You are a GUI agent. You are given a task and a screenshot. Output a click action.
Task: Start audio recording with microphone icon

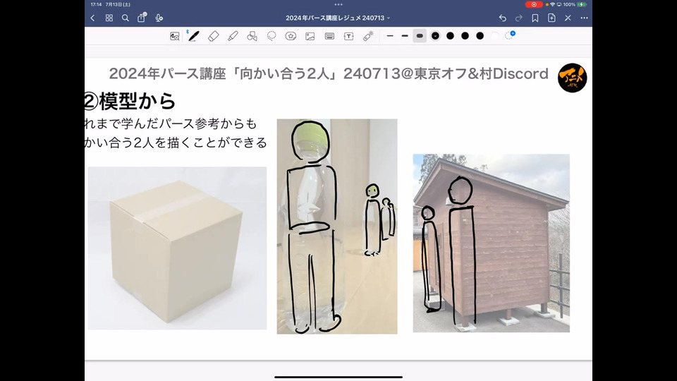tap(159, 18)
